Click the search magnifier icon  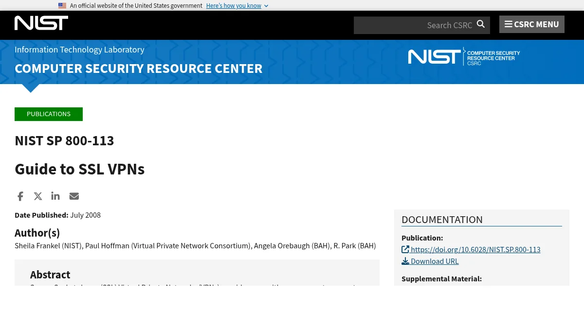point(481,24)
